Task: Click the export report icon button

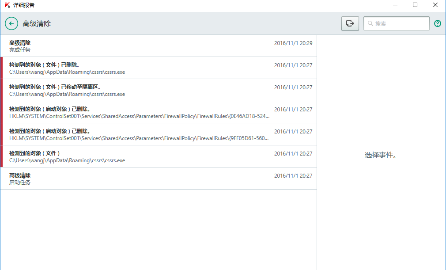Action: pyautogui.click(x=350, y=23)
